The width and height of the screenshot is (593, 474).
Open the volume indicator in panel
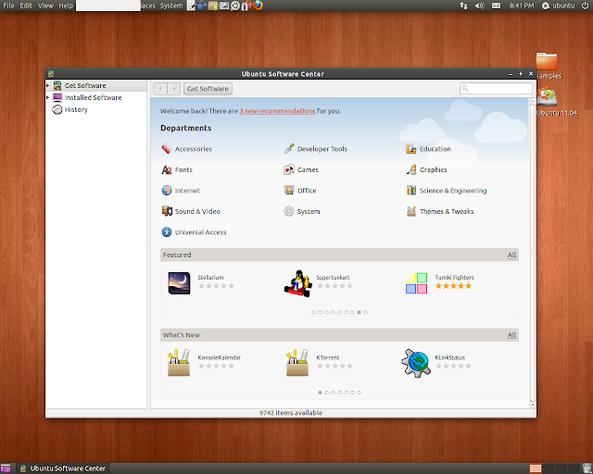point(479,6)
